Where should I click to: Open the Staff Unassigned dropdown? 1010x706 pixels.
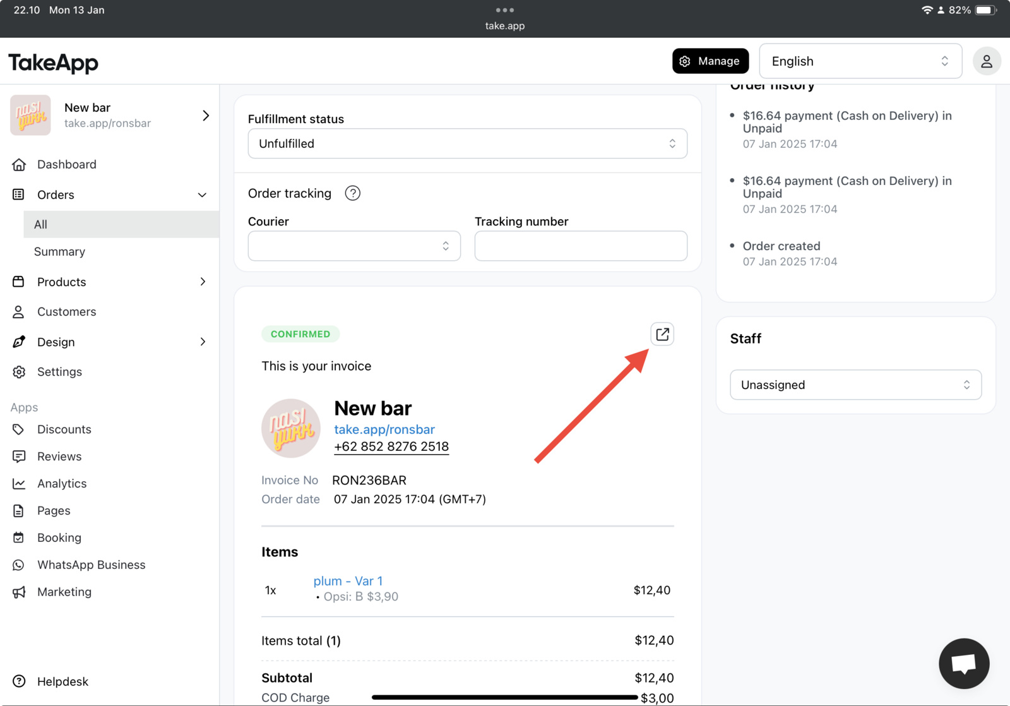click(x=855, y=385)
